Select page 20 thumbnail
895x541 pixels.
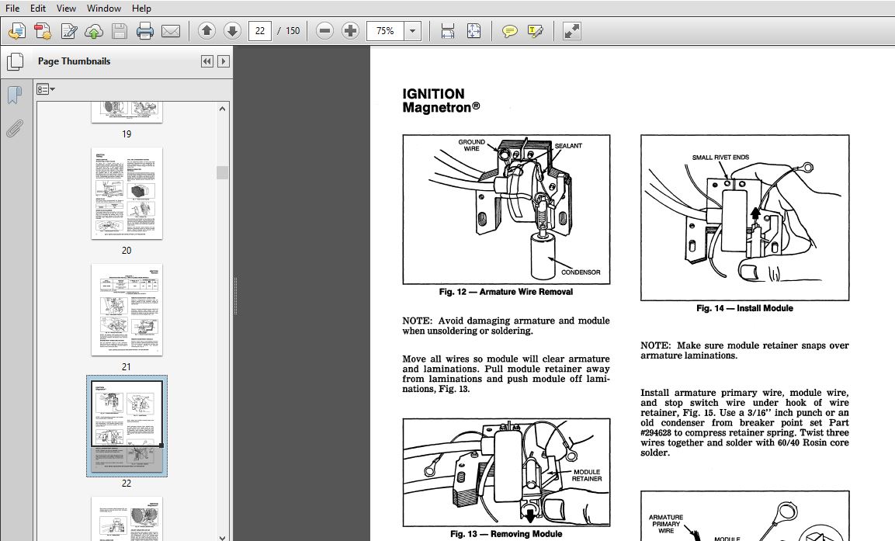pos(127,193)
